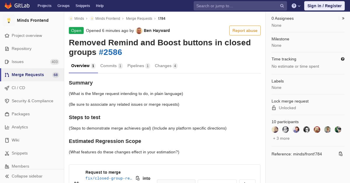Switch to Commits tab
The image size is (350, 183).
tap(111, 66)
